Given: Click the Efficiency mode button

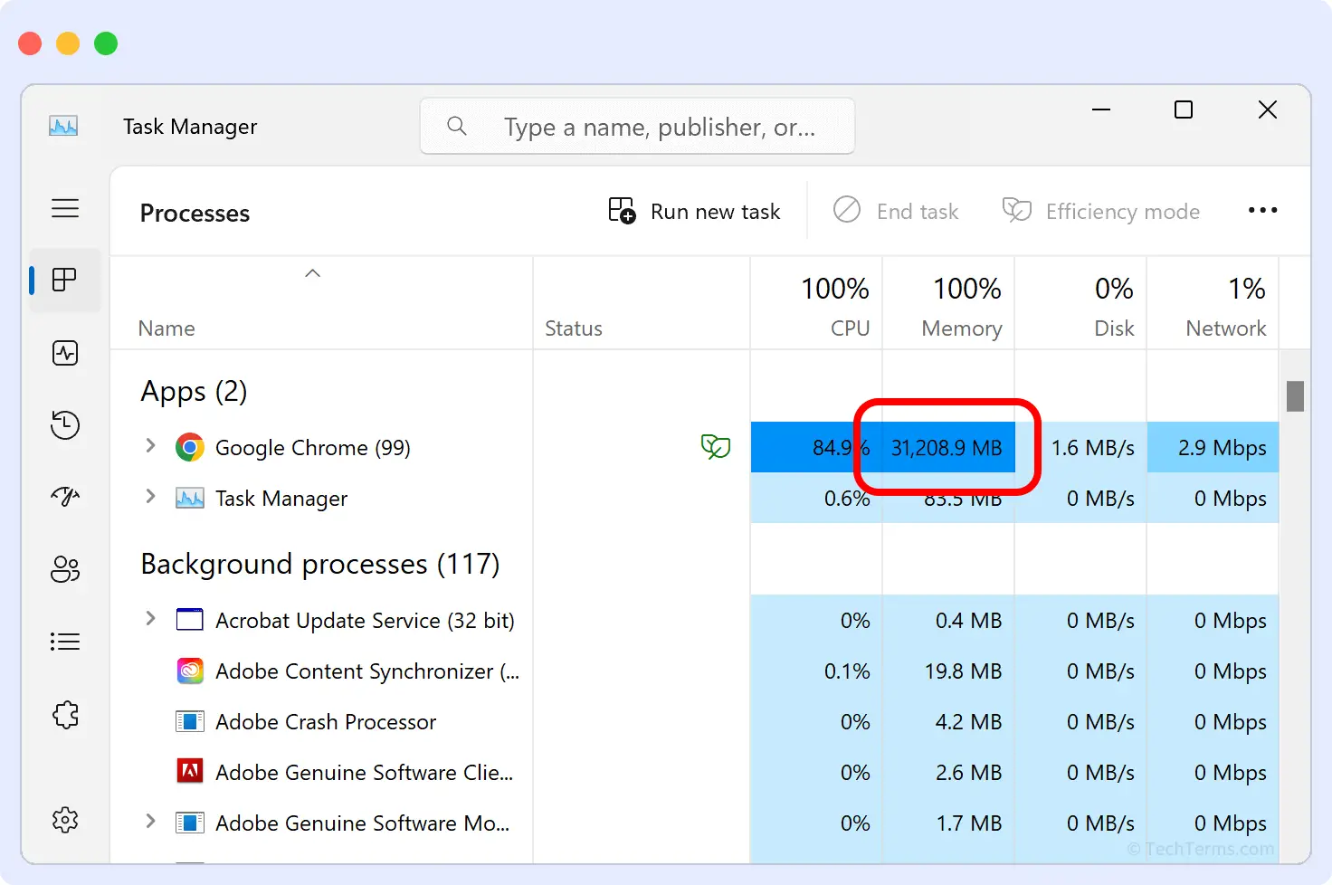Looking at the screenshot, I should [x=1100, y=211].
